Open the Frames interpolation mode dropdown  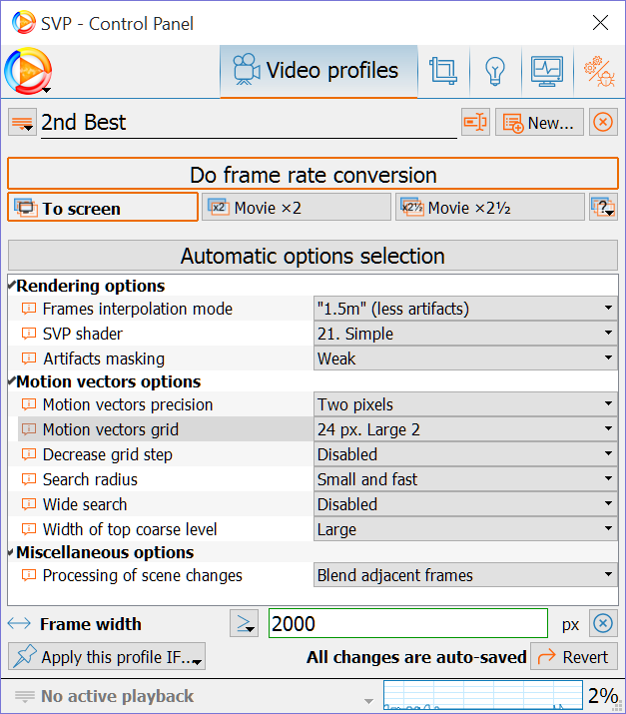click(465, 310)
